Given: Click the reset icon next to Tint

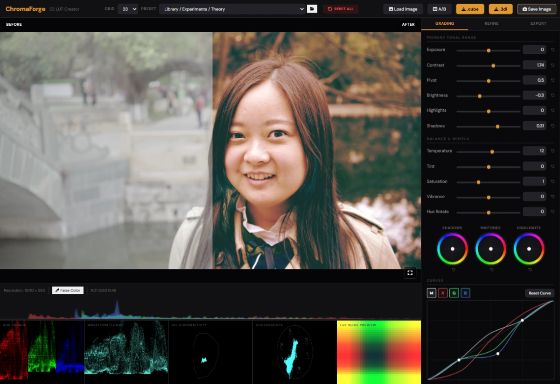Looking at the screenshot, I should [x=553, y=166].
